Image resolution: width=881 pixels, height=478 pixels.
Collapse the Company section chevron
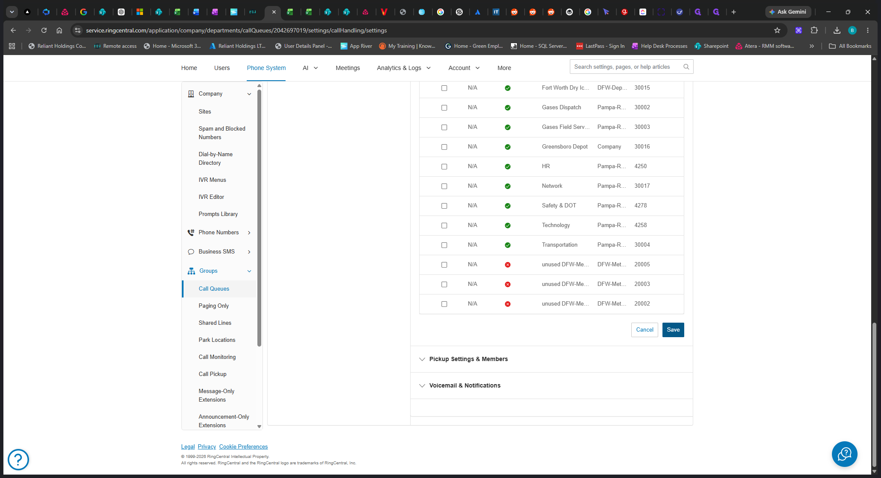249,94
